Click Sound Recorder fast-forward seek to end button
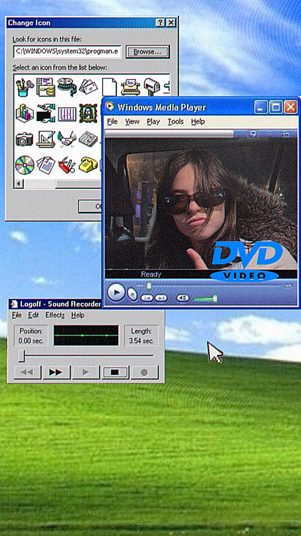The width and height of the screenshot is (301, 536). 56,372
